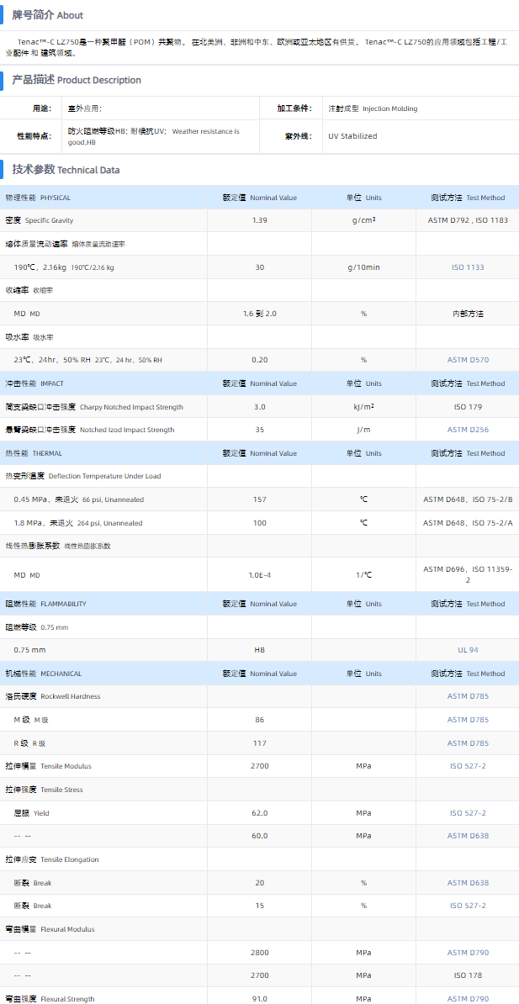Viewport: 519px width, 1004px height.
Task: Click the Notched Izod value 35
Action: (x=259, y=430)
